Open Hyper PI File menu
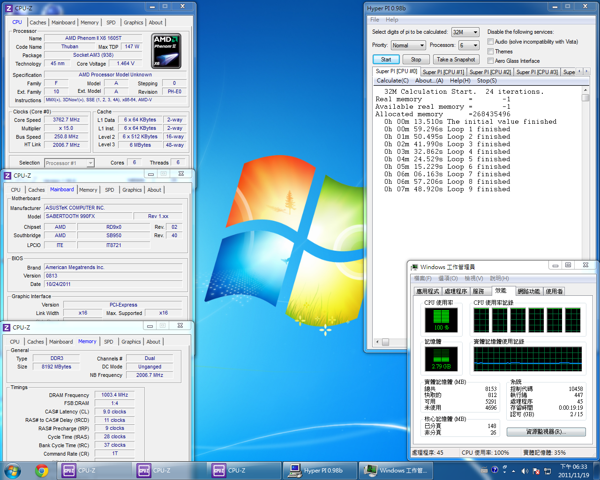 pyautogui.click(x=375, y=20)
